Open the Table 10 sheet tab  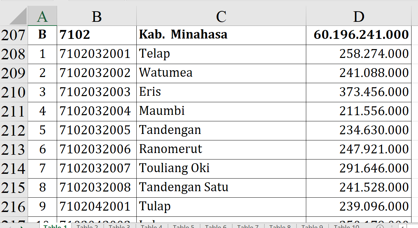346,226
